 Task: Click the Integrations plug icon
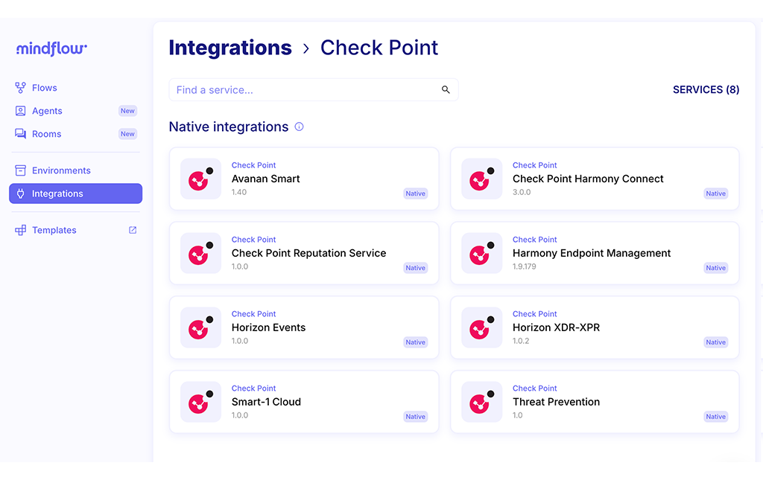pyautogui.click(x=20, y=193)
